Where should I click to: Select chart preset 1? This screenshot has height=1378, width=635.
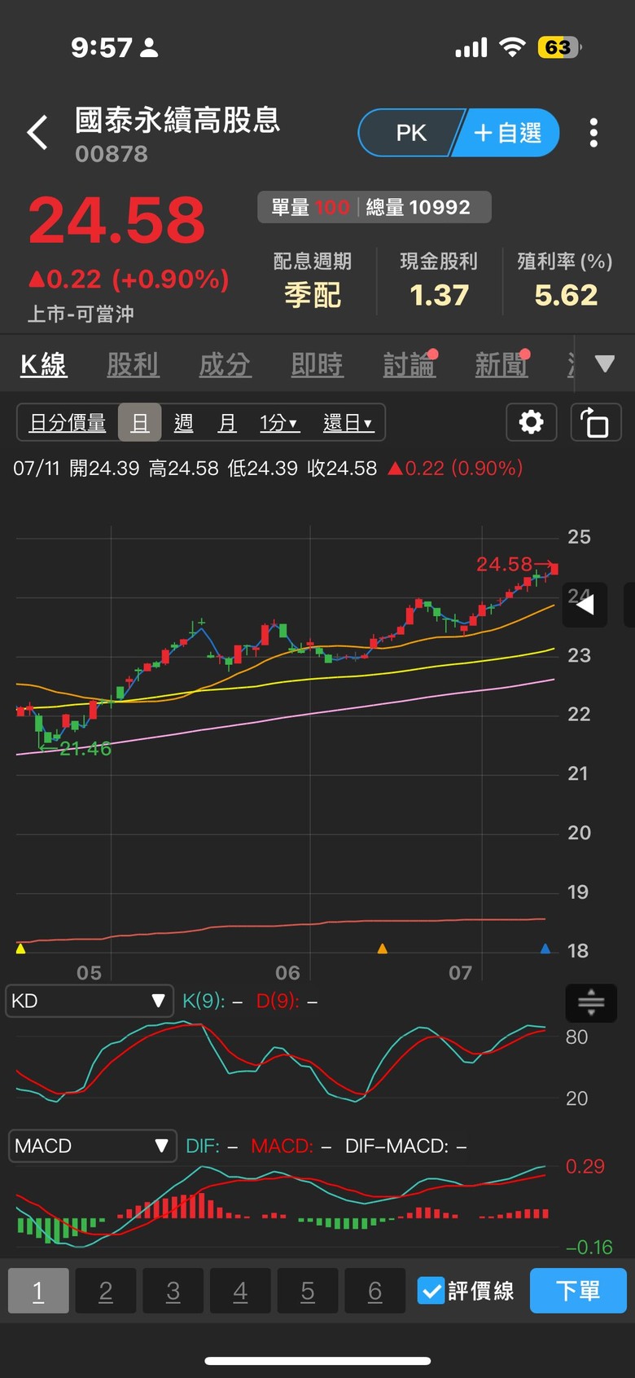tap(38, 1291)
